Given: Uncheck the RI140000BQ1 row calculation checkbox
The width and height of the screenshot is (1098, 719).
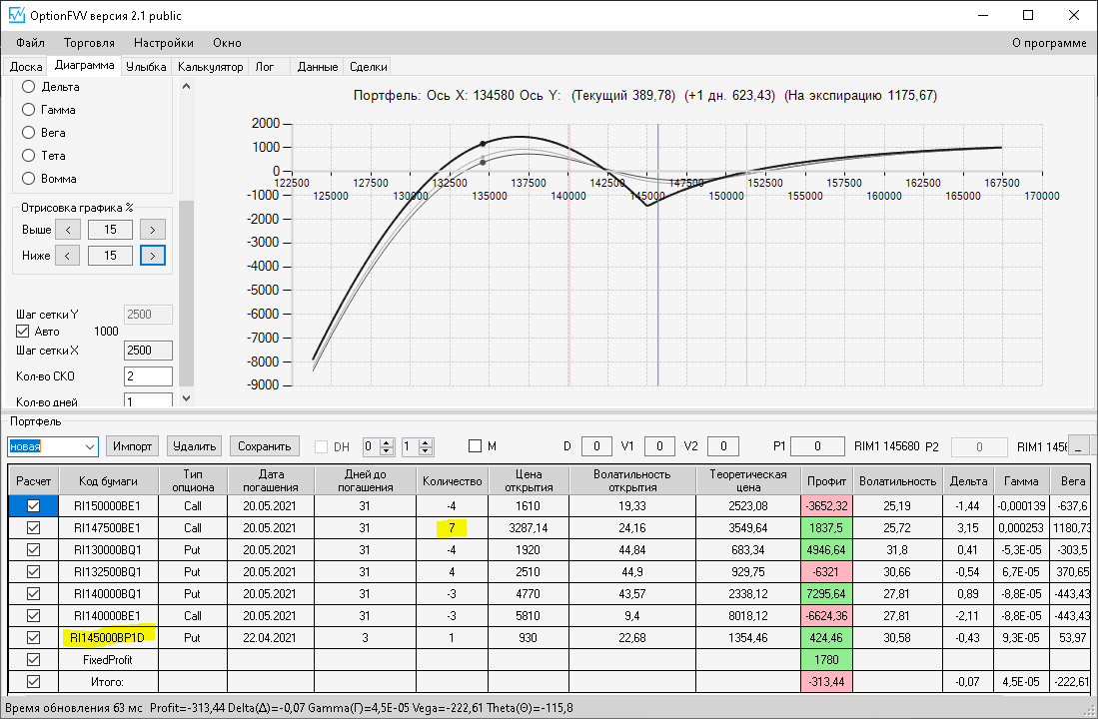Looking at the screenshot, I should tap(33, 594).
